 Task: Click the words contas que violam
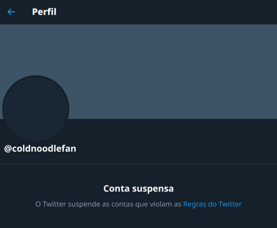point(142,204)
